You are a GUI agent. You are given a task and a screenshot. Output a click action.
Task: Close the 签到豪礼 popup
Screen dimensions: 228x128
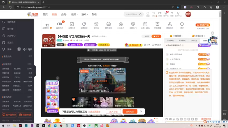coord(58,78)
